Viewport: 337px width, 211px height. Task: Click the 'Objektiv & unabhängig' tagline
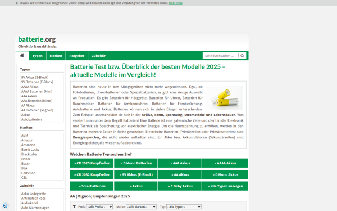37,46
